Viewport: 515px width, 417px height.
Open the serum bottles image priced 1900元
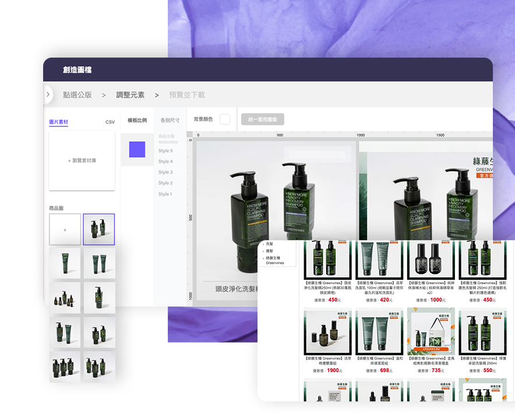tap(327, 332)
